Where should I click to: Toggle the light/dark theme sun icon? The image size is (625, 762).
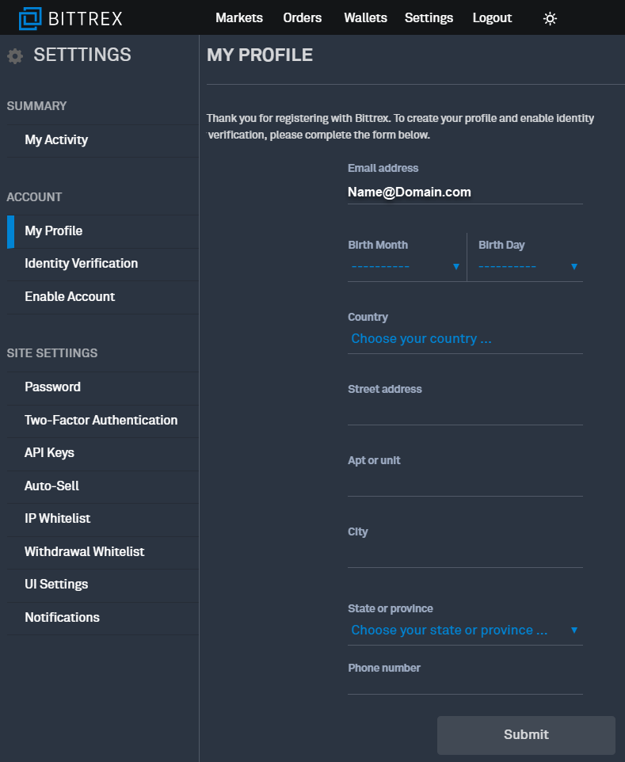click(x=550, y=18)
